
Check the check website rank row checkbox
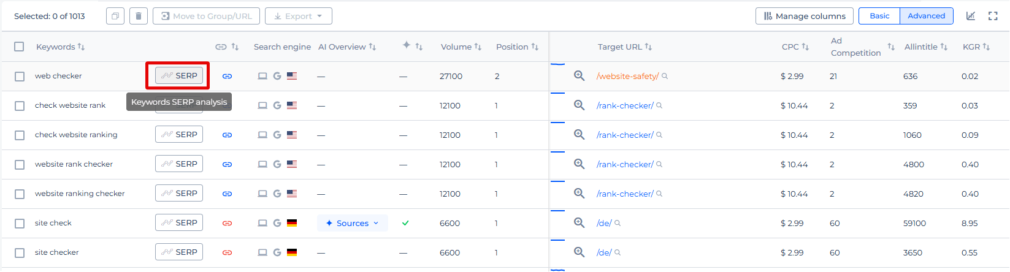click(x=20, y=106)
